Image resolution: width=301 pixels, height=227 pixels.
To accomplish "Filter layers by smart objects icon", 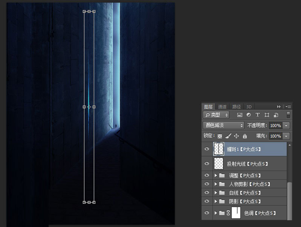I will [x=276, y=115].
